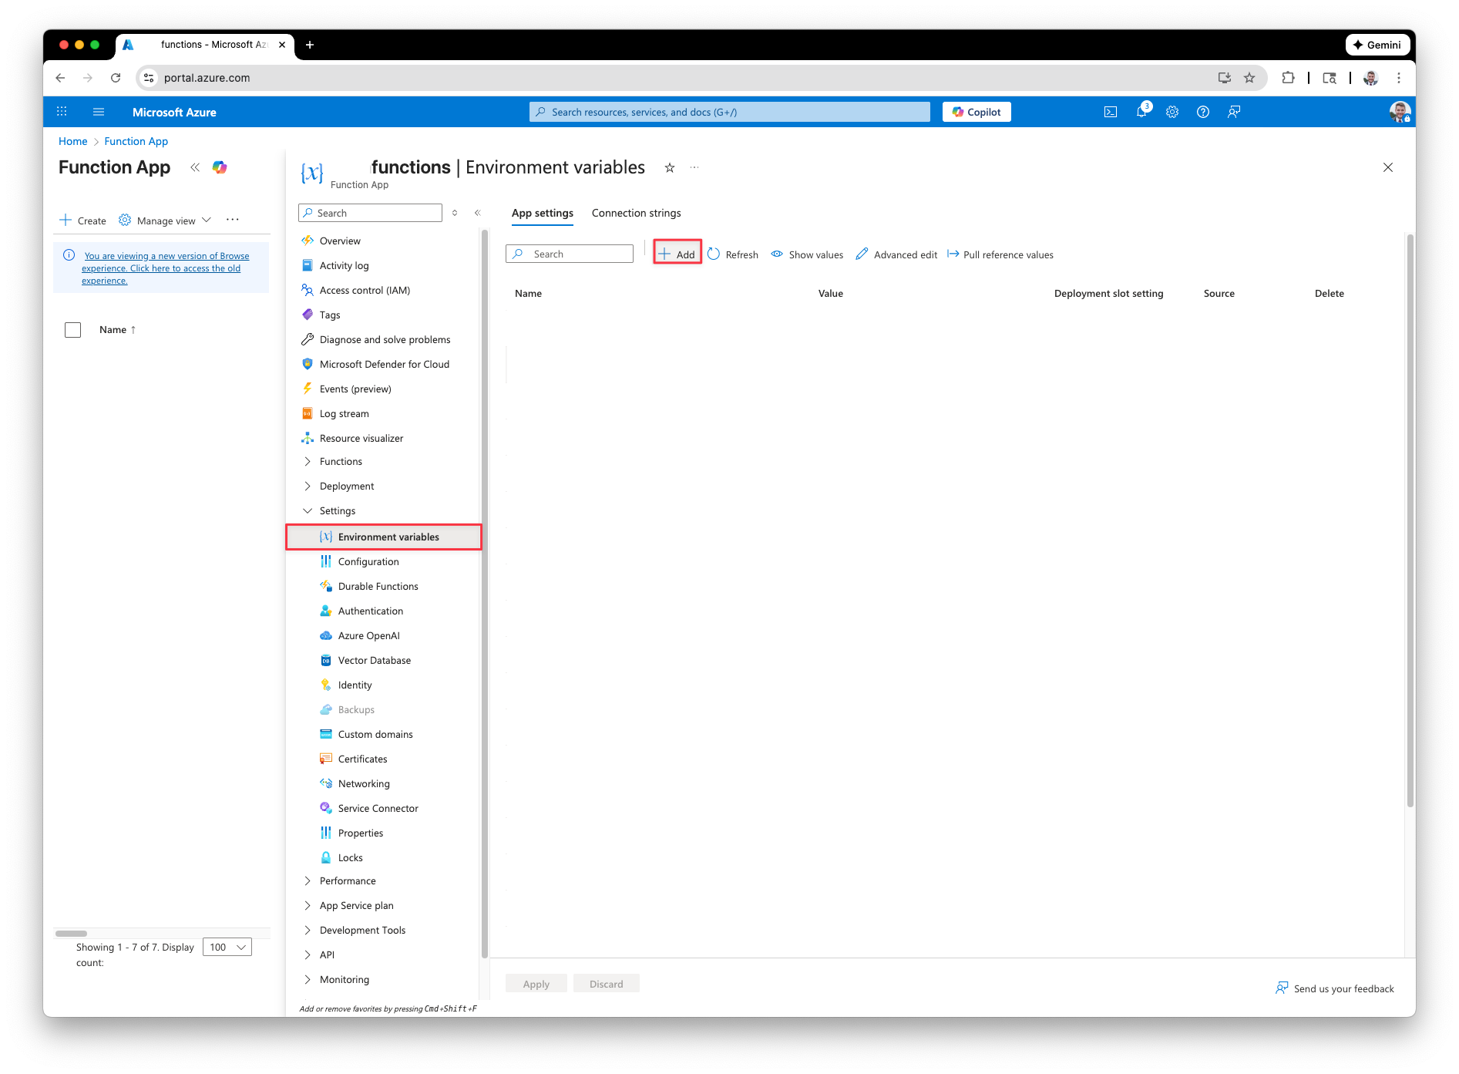Open Azure Cloud Shell icon
This screenshot has width=1459, height=1074.
point(1111,112)
